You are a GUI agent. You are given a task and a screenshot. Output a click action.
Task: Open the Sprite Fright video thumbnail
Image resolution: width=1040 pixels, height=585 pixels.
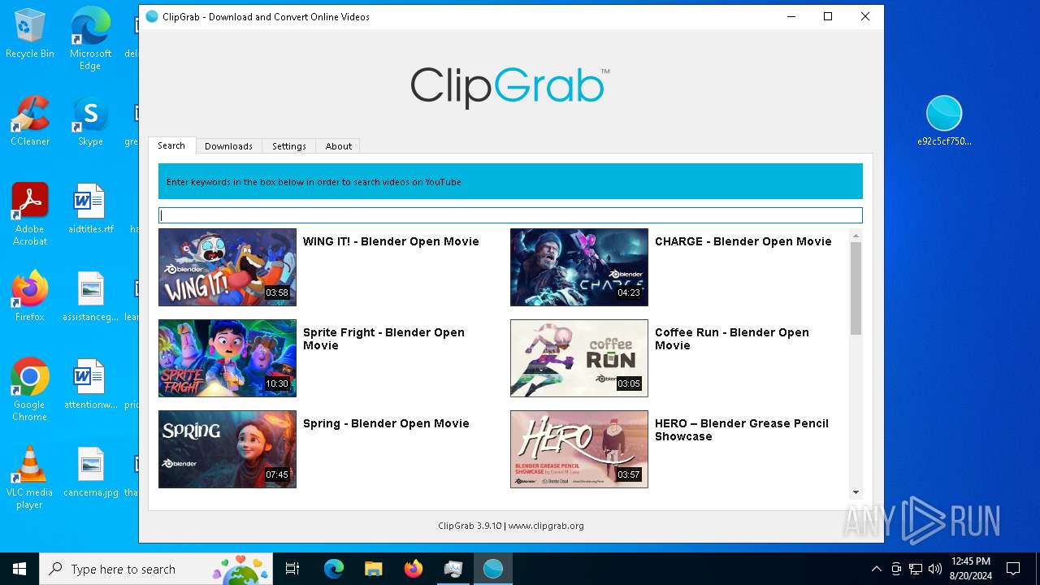[227, 358]
